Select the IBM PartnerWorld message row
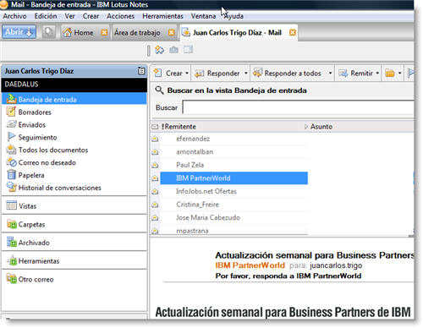423x328 pixels. click(233, 178)
